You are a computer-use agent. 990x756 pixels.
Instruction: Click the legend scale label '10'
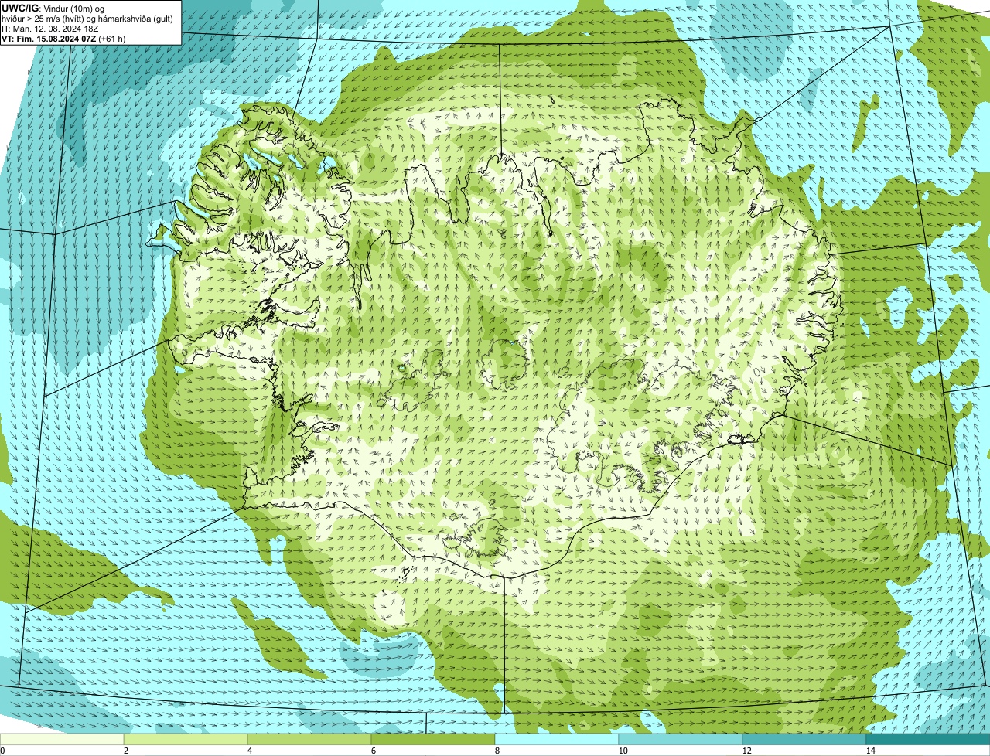(x=623, y=751)
